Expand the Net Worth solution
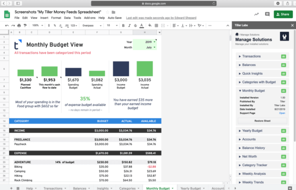The width and height of the screenshot is (296, 190). (x=263, y=157)
